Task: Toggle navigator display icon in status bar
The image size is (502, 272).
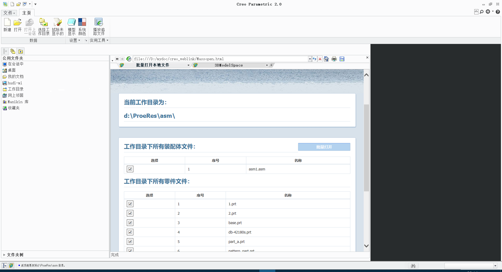Action: click(4, 265)
